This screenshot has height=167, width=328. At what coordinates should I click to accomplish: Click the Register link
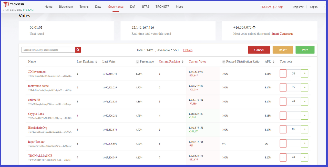(298, 7)
